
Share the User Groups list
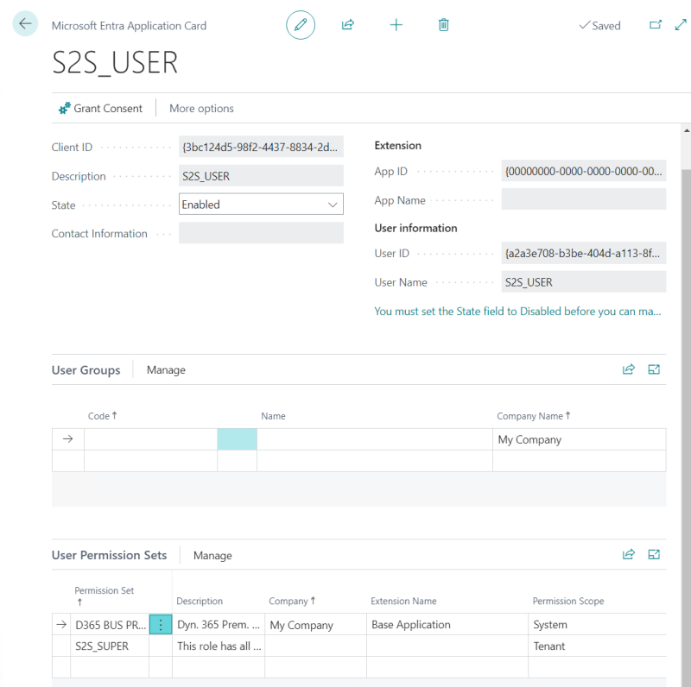click(629, 369)
